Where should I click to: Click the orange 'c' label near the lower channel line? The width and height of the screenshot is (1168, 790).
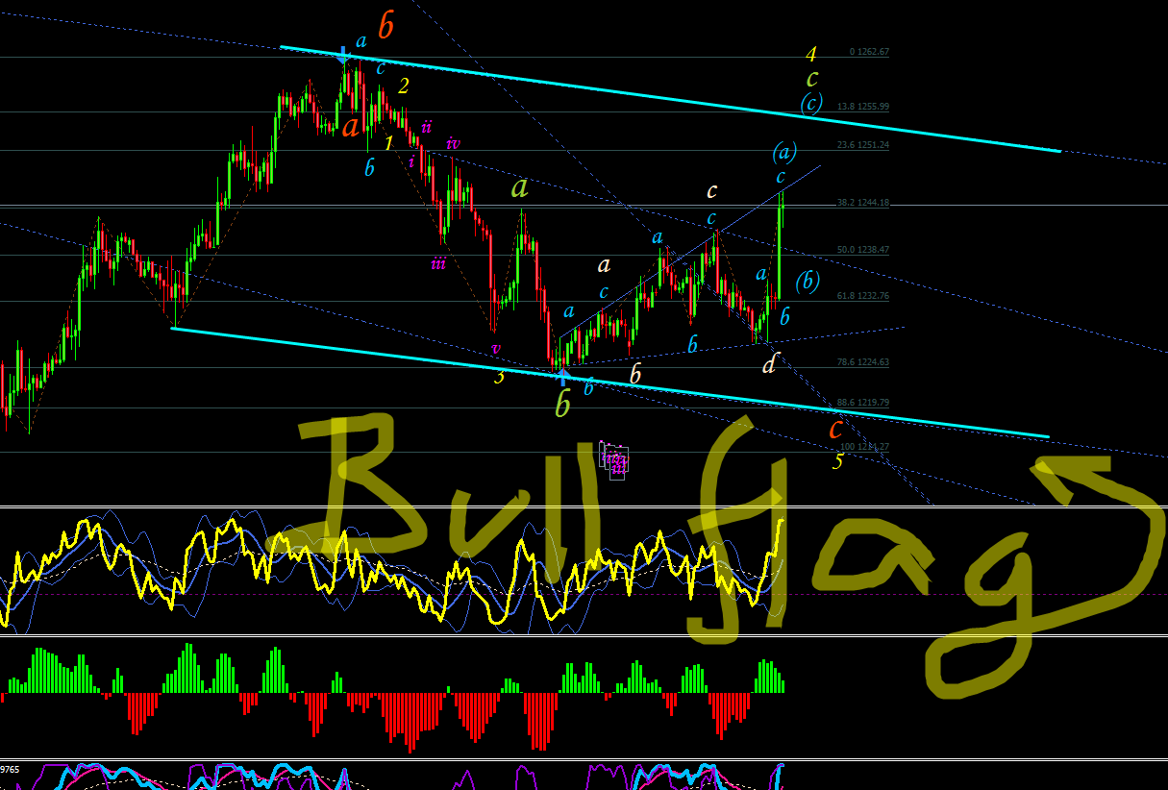pos(837,428)
